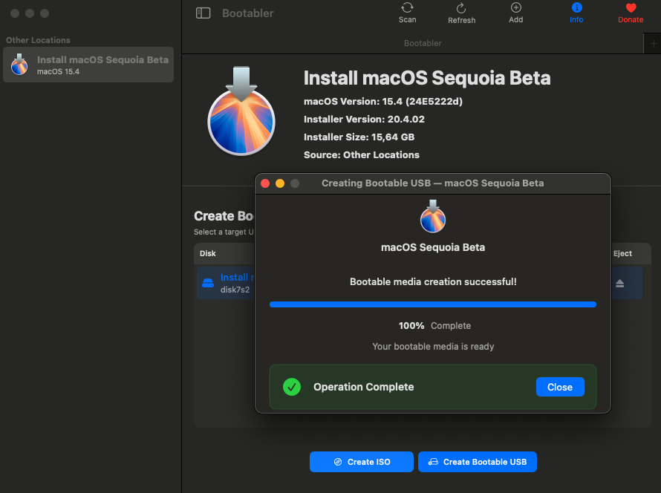Click the Scan toolbar icon
The image size is (661, 493).
click(407, 13)
